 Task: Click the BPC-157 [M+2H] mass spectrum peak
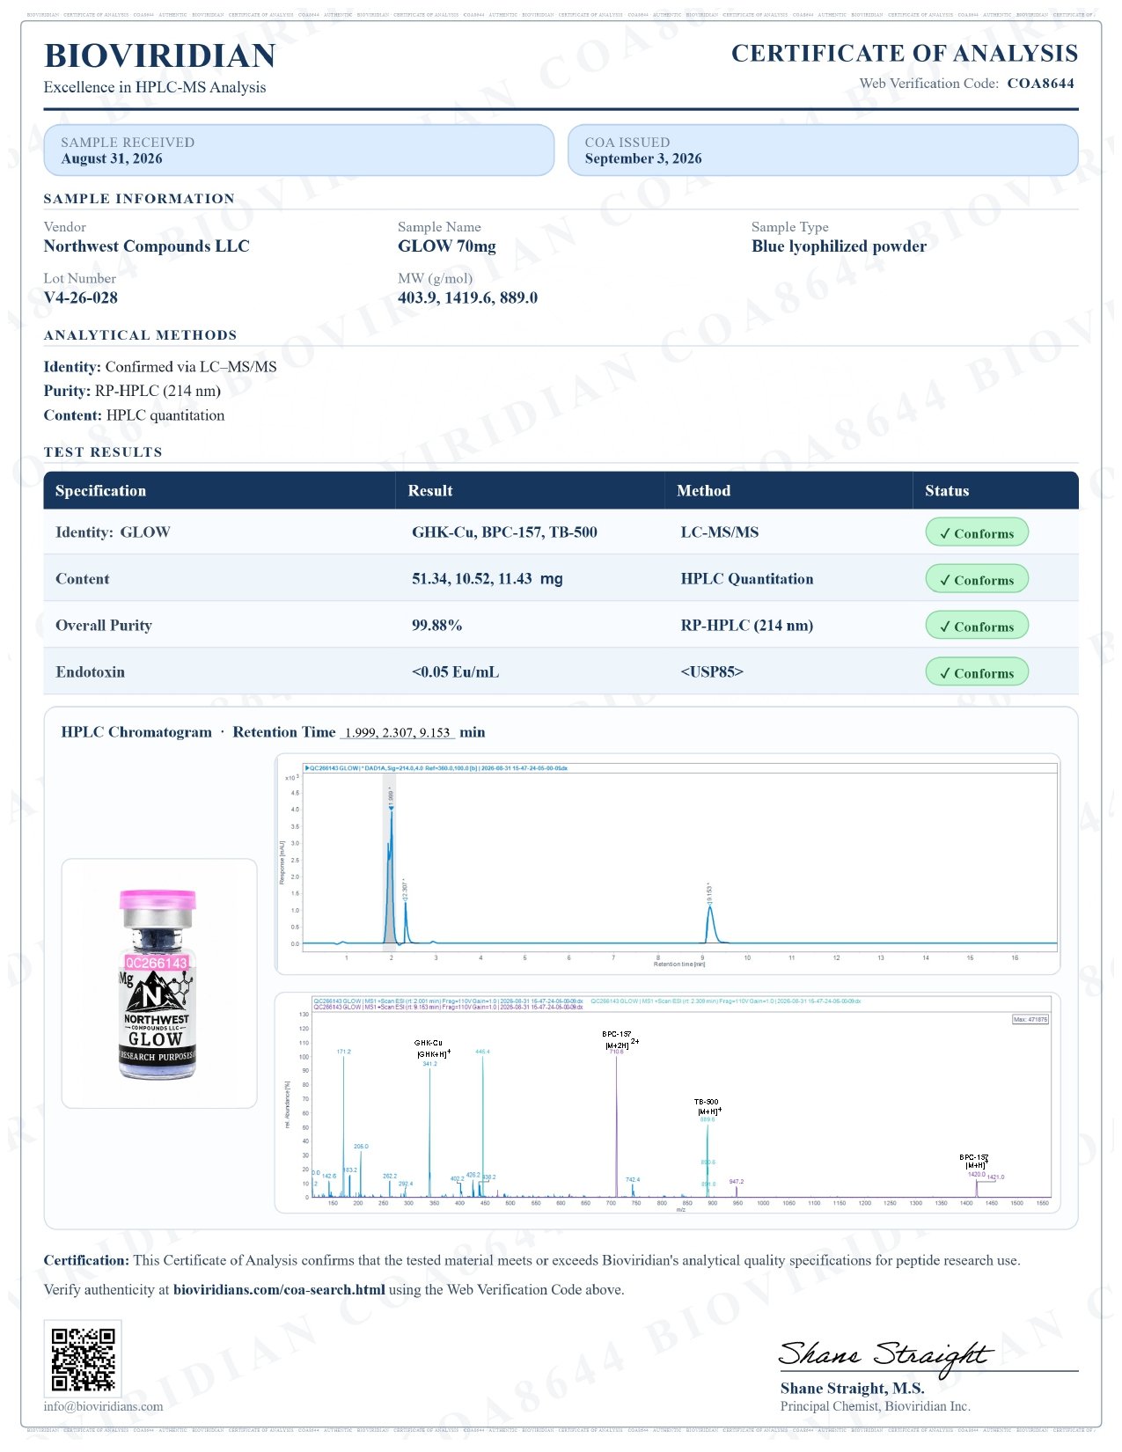point(617,1125)
